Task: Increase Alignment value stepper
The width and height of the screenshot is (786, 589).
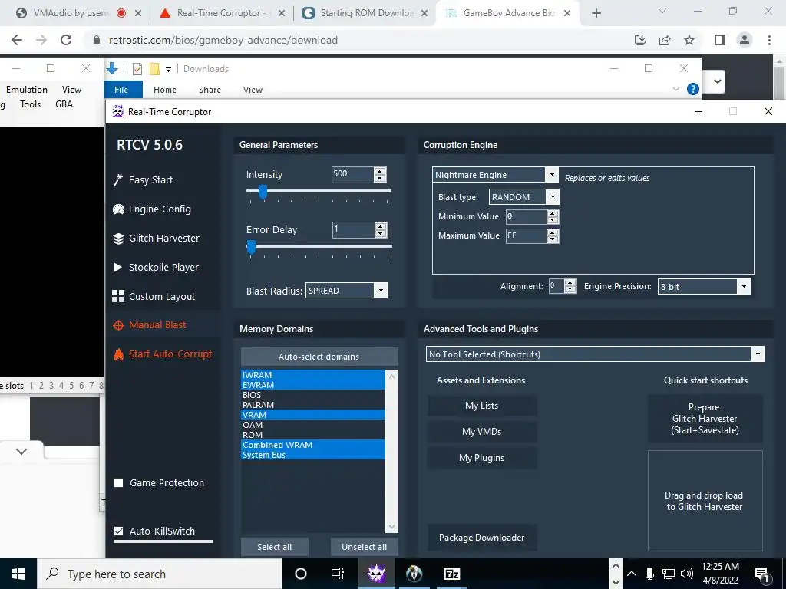Action: (x=570, y=283)
